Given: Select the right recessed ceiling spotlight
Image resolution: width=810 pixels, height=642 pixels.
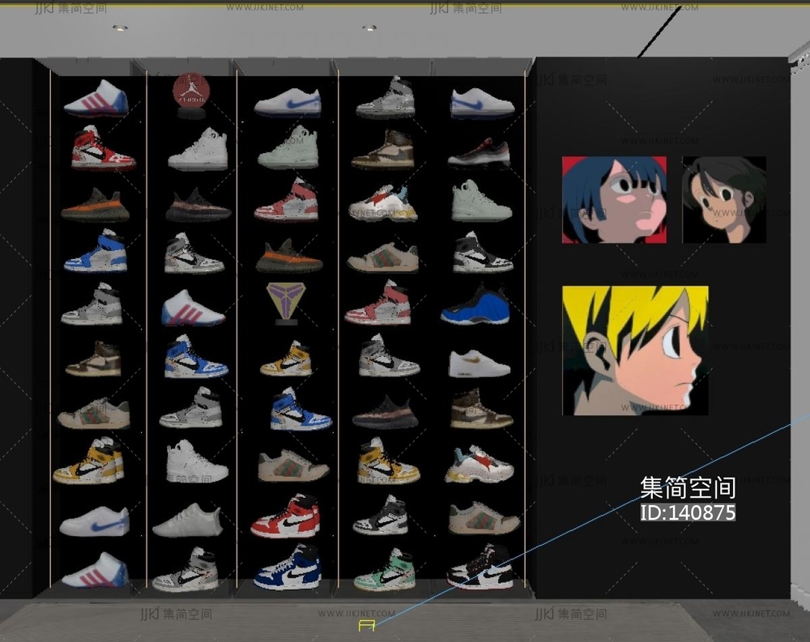Looking at the screenshot, I should pyautogui.click(x=369, y=28).
